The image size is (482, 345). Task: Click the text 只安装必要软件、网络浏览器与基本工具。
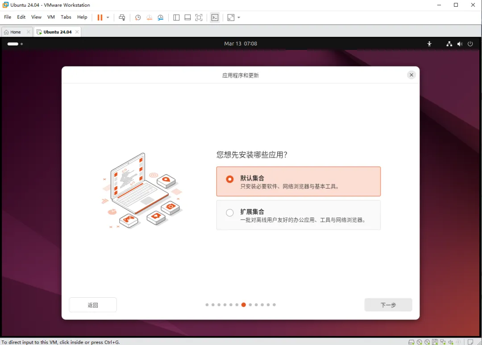290,187
